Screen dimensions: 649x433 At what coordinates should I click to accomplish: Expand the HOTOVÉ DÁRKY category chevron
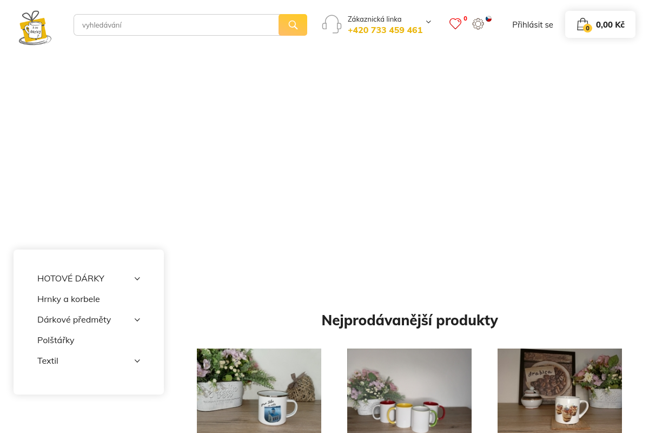point(137,279)
